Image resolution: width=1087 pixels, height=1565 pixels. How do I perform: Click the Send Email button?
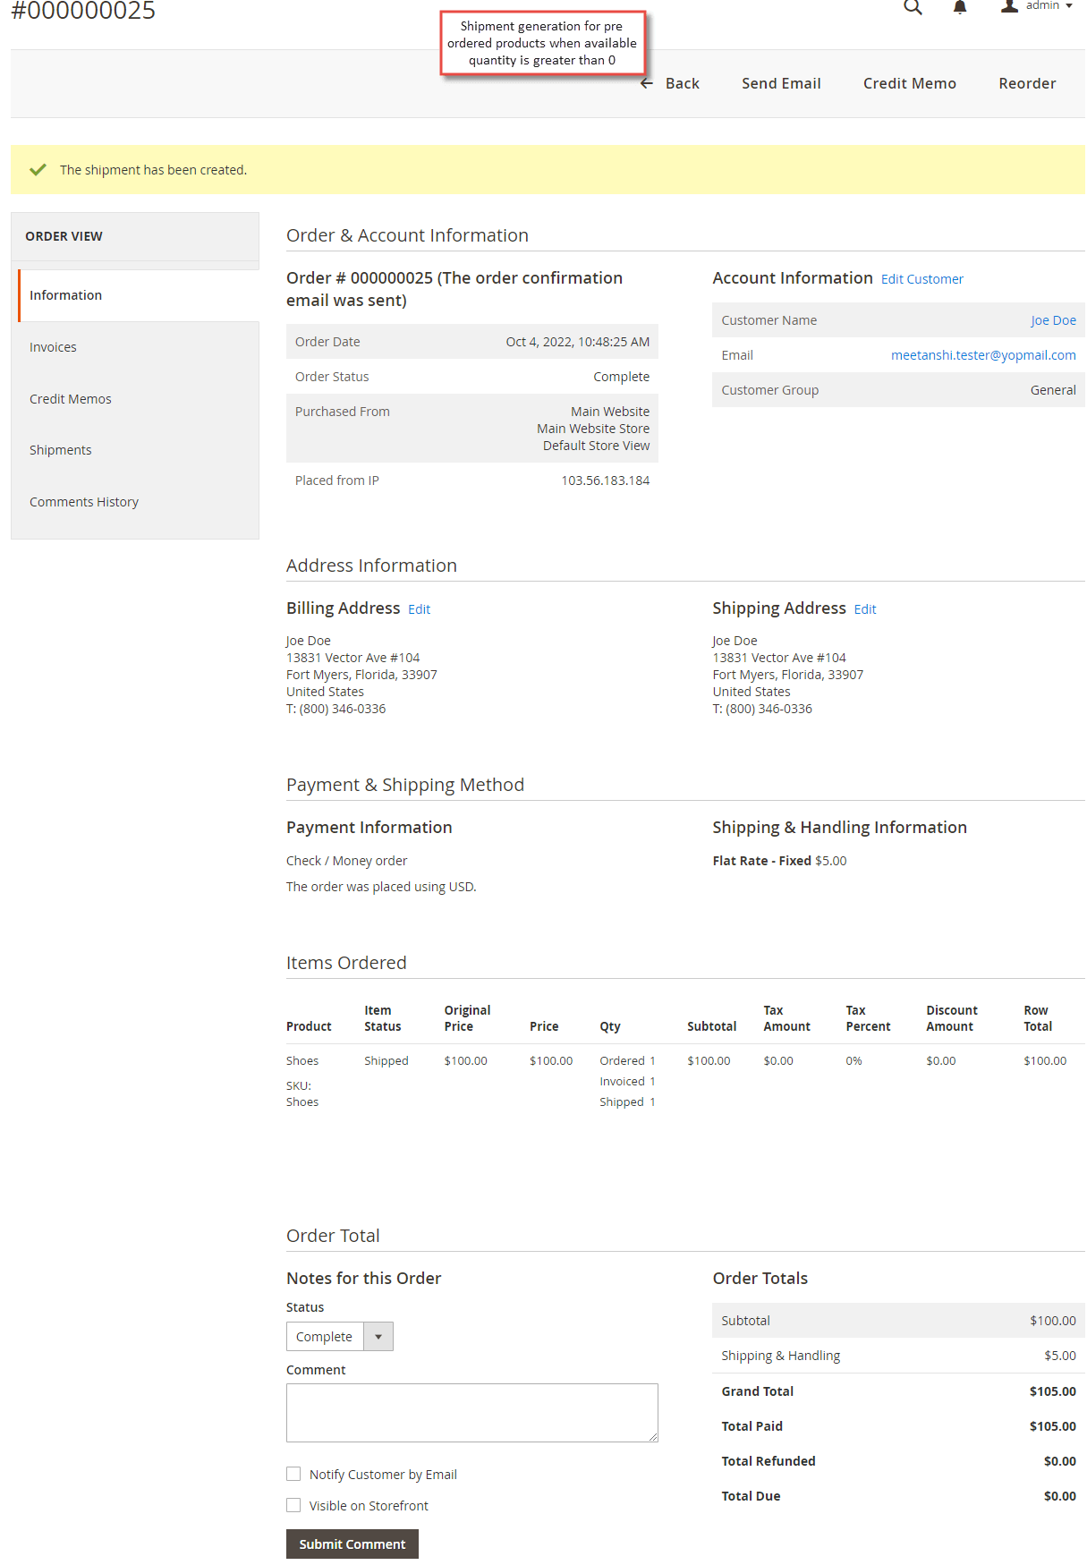[781, 83]
